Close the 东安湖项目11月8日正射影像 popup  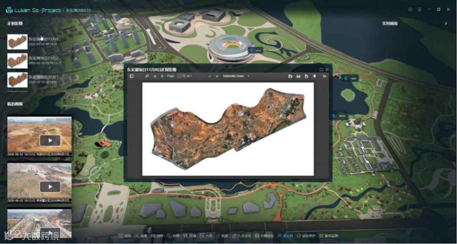click(327, 70)
